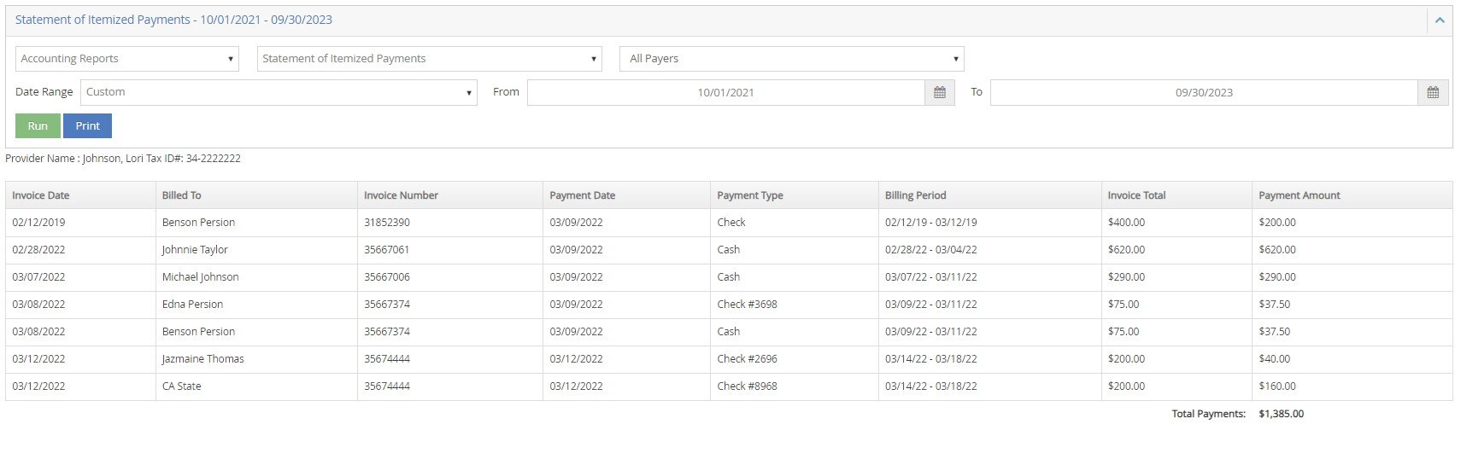Sort by Invoice Date column header
The image size is (1461, 453).
point(41,195)
